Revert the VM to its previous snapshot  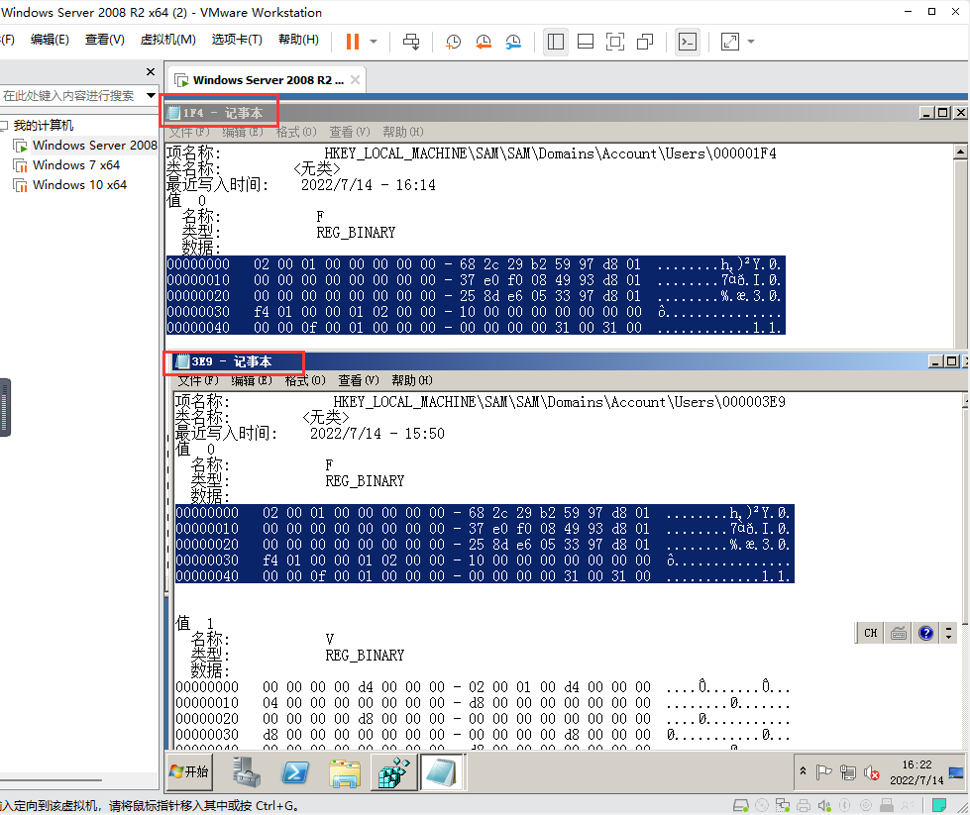[484, 42]
